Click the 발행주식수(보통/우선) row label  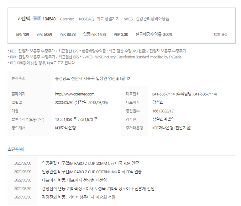tap(28, 119)
